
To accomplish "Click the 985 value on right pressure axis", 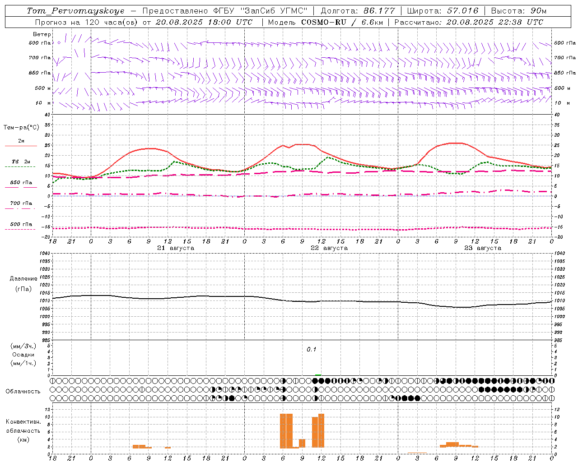I will click(558, 340).
